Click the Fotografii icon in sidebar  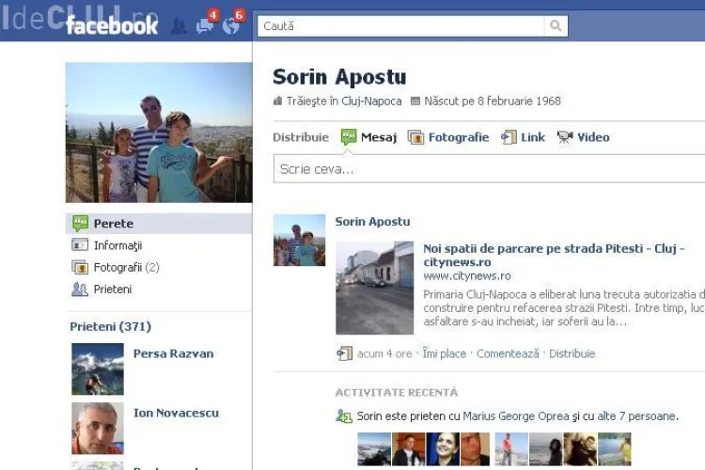tap(80, 267)
